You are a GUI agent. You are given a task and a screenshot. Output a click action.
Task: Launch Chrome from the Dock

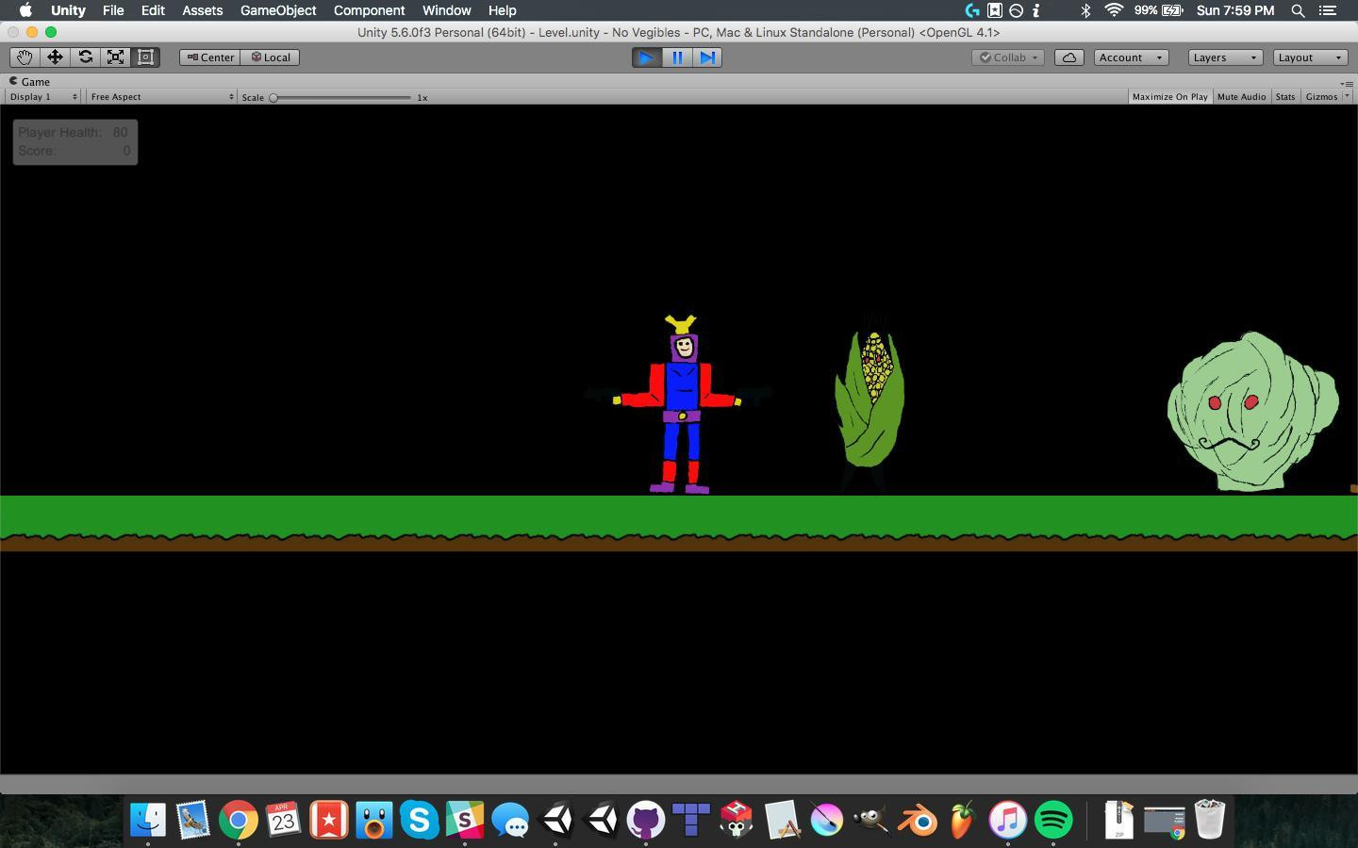(239, 819)
